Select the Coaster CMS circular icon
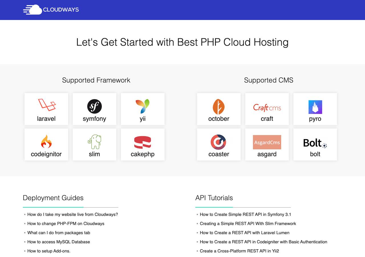 pos(218,142)
